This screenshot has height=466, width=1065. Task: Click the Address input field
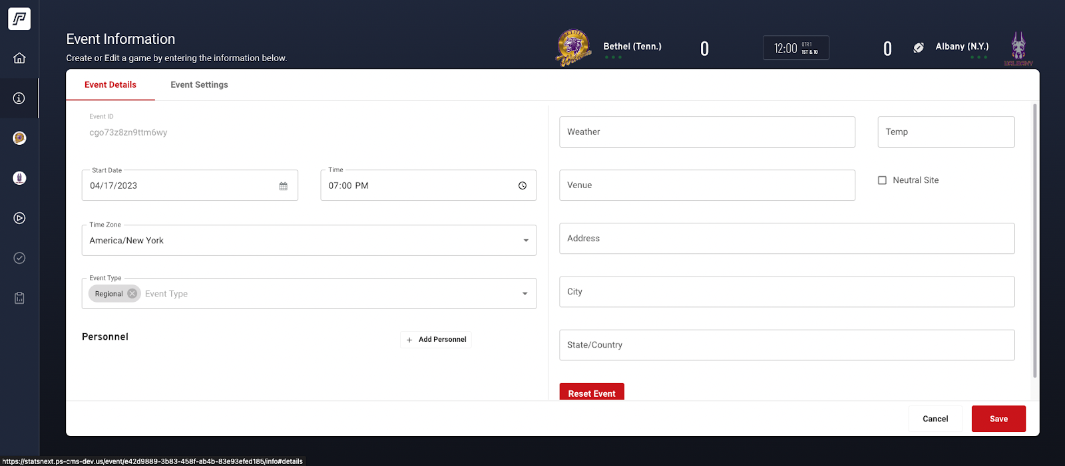pos(787,239)
